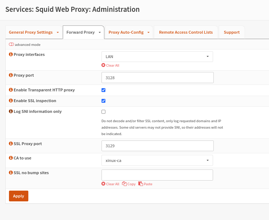Click 'Enable SSL inspection' label text
The width and height of the screenshot is (269, 220).
35,101
